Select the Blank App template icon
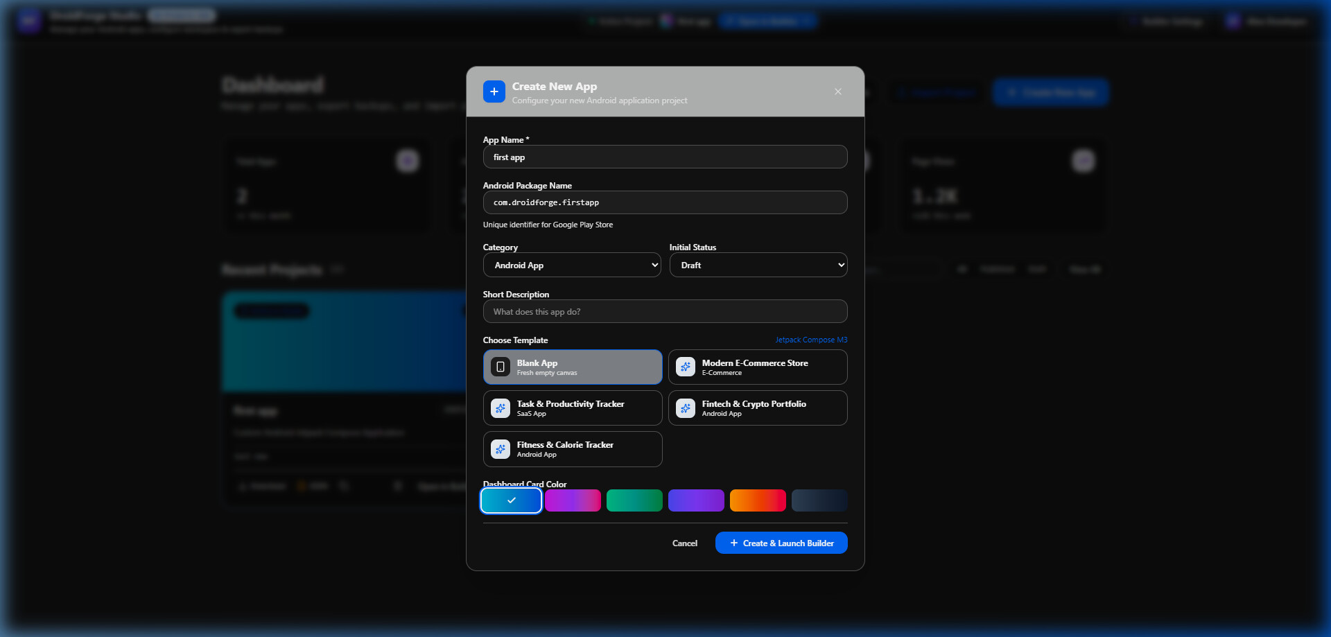Image resolution: width=1331 pixels, height=637 pixels. (501, 367)
